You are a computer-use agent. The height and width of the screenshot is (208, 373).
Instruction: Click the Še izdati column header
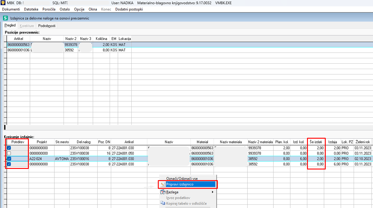click(316, 142)
